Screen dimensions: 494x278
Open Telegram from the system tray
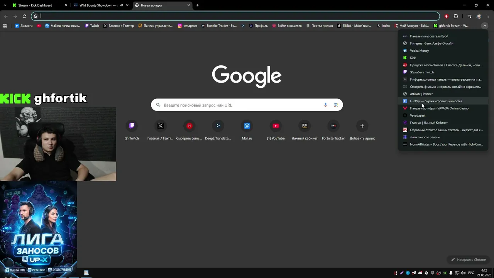pyautogui.click(x=414, y=273)
